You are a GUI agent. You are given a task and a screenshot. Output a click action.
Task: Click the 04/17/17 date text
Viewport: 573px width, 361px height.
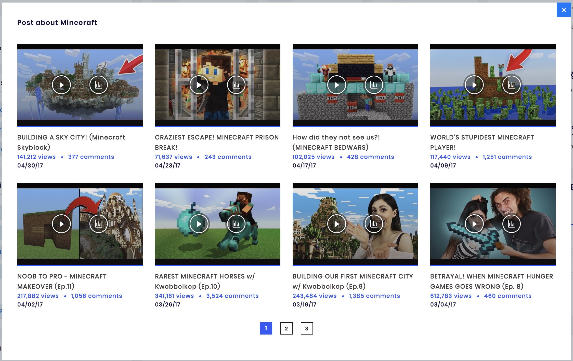pyautogui.click(x=304, y=165)
